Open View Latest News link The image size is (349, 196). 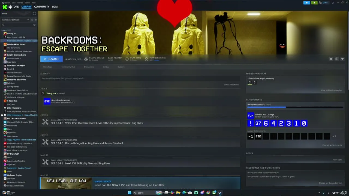tap(231, 85)
